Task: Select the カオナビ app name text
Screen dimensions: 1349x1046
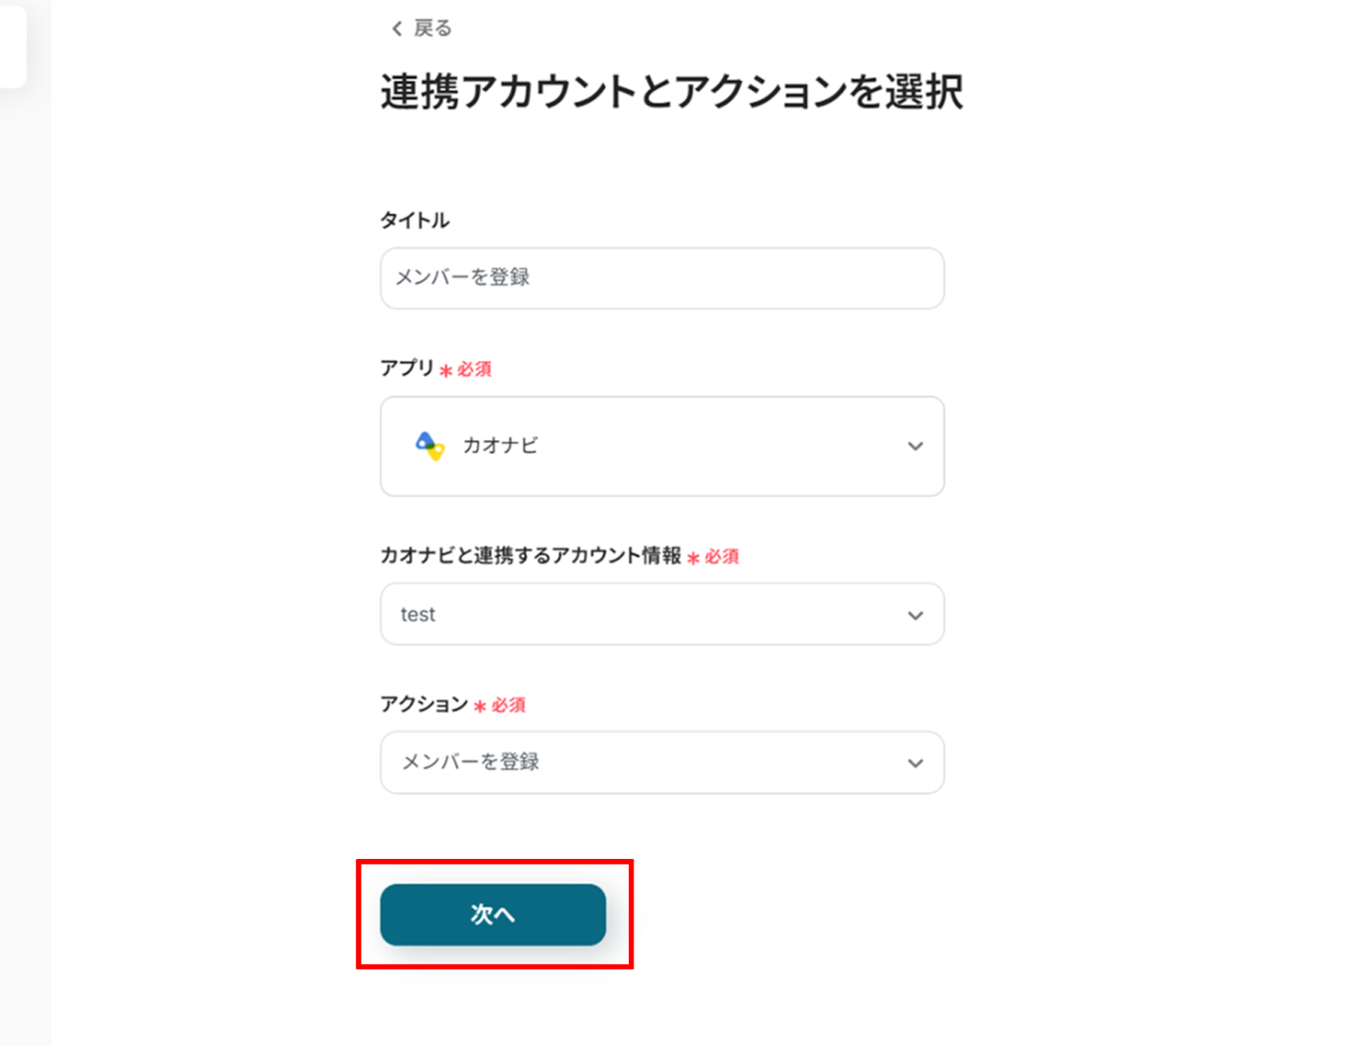Action: pyautogui.click(x=500, y=446)
